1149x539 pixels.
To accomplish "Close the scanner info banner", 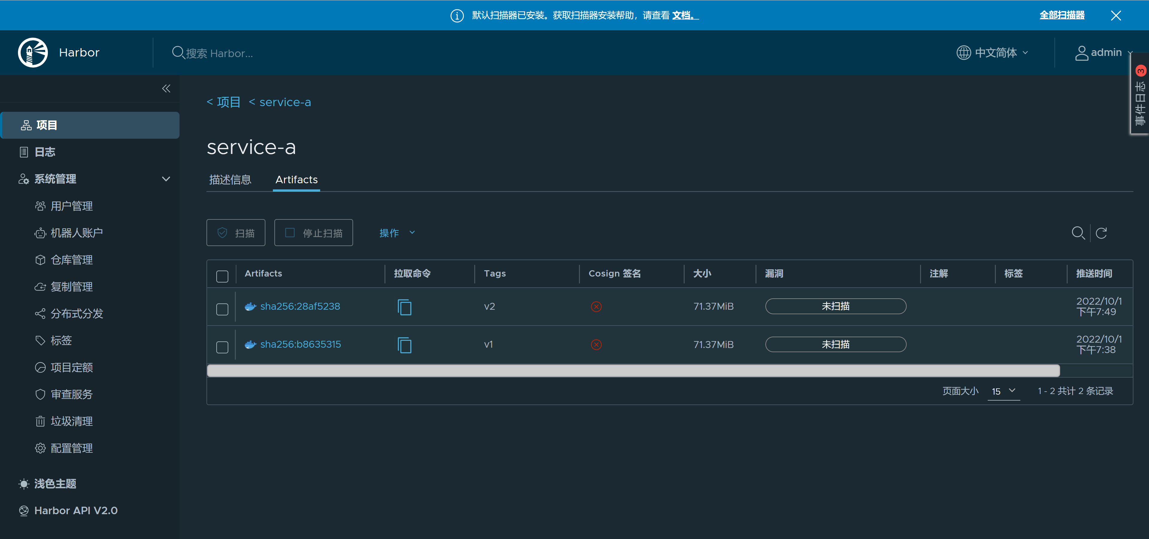I will pyautogui.click(x=1115, y=16).
